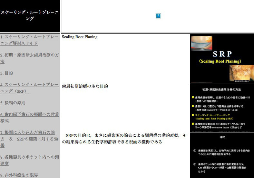
Task: Select link 4 スケーリング・ルートプレーニング（SRP）
Action: click(30, 88)
